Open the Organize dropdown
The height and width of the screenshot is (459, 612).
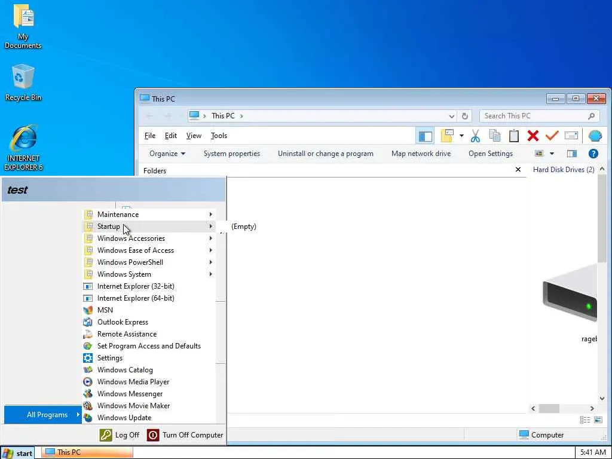(x=167, y=154)
